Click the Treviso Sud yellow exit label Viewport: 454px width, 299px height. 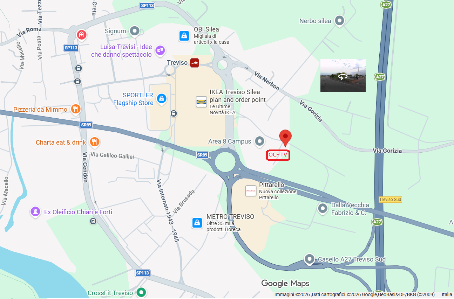pyautogui.click(x=390, y=200)
